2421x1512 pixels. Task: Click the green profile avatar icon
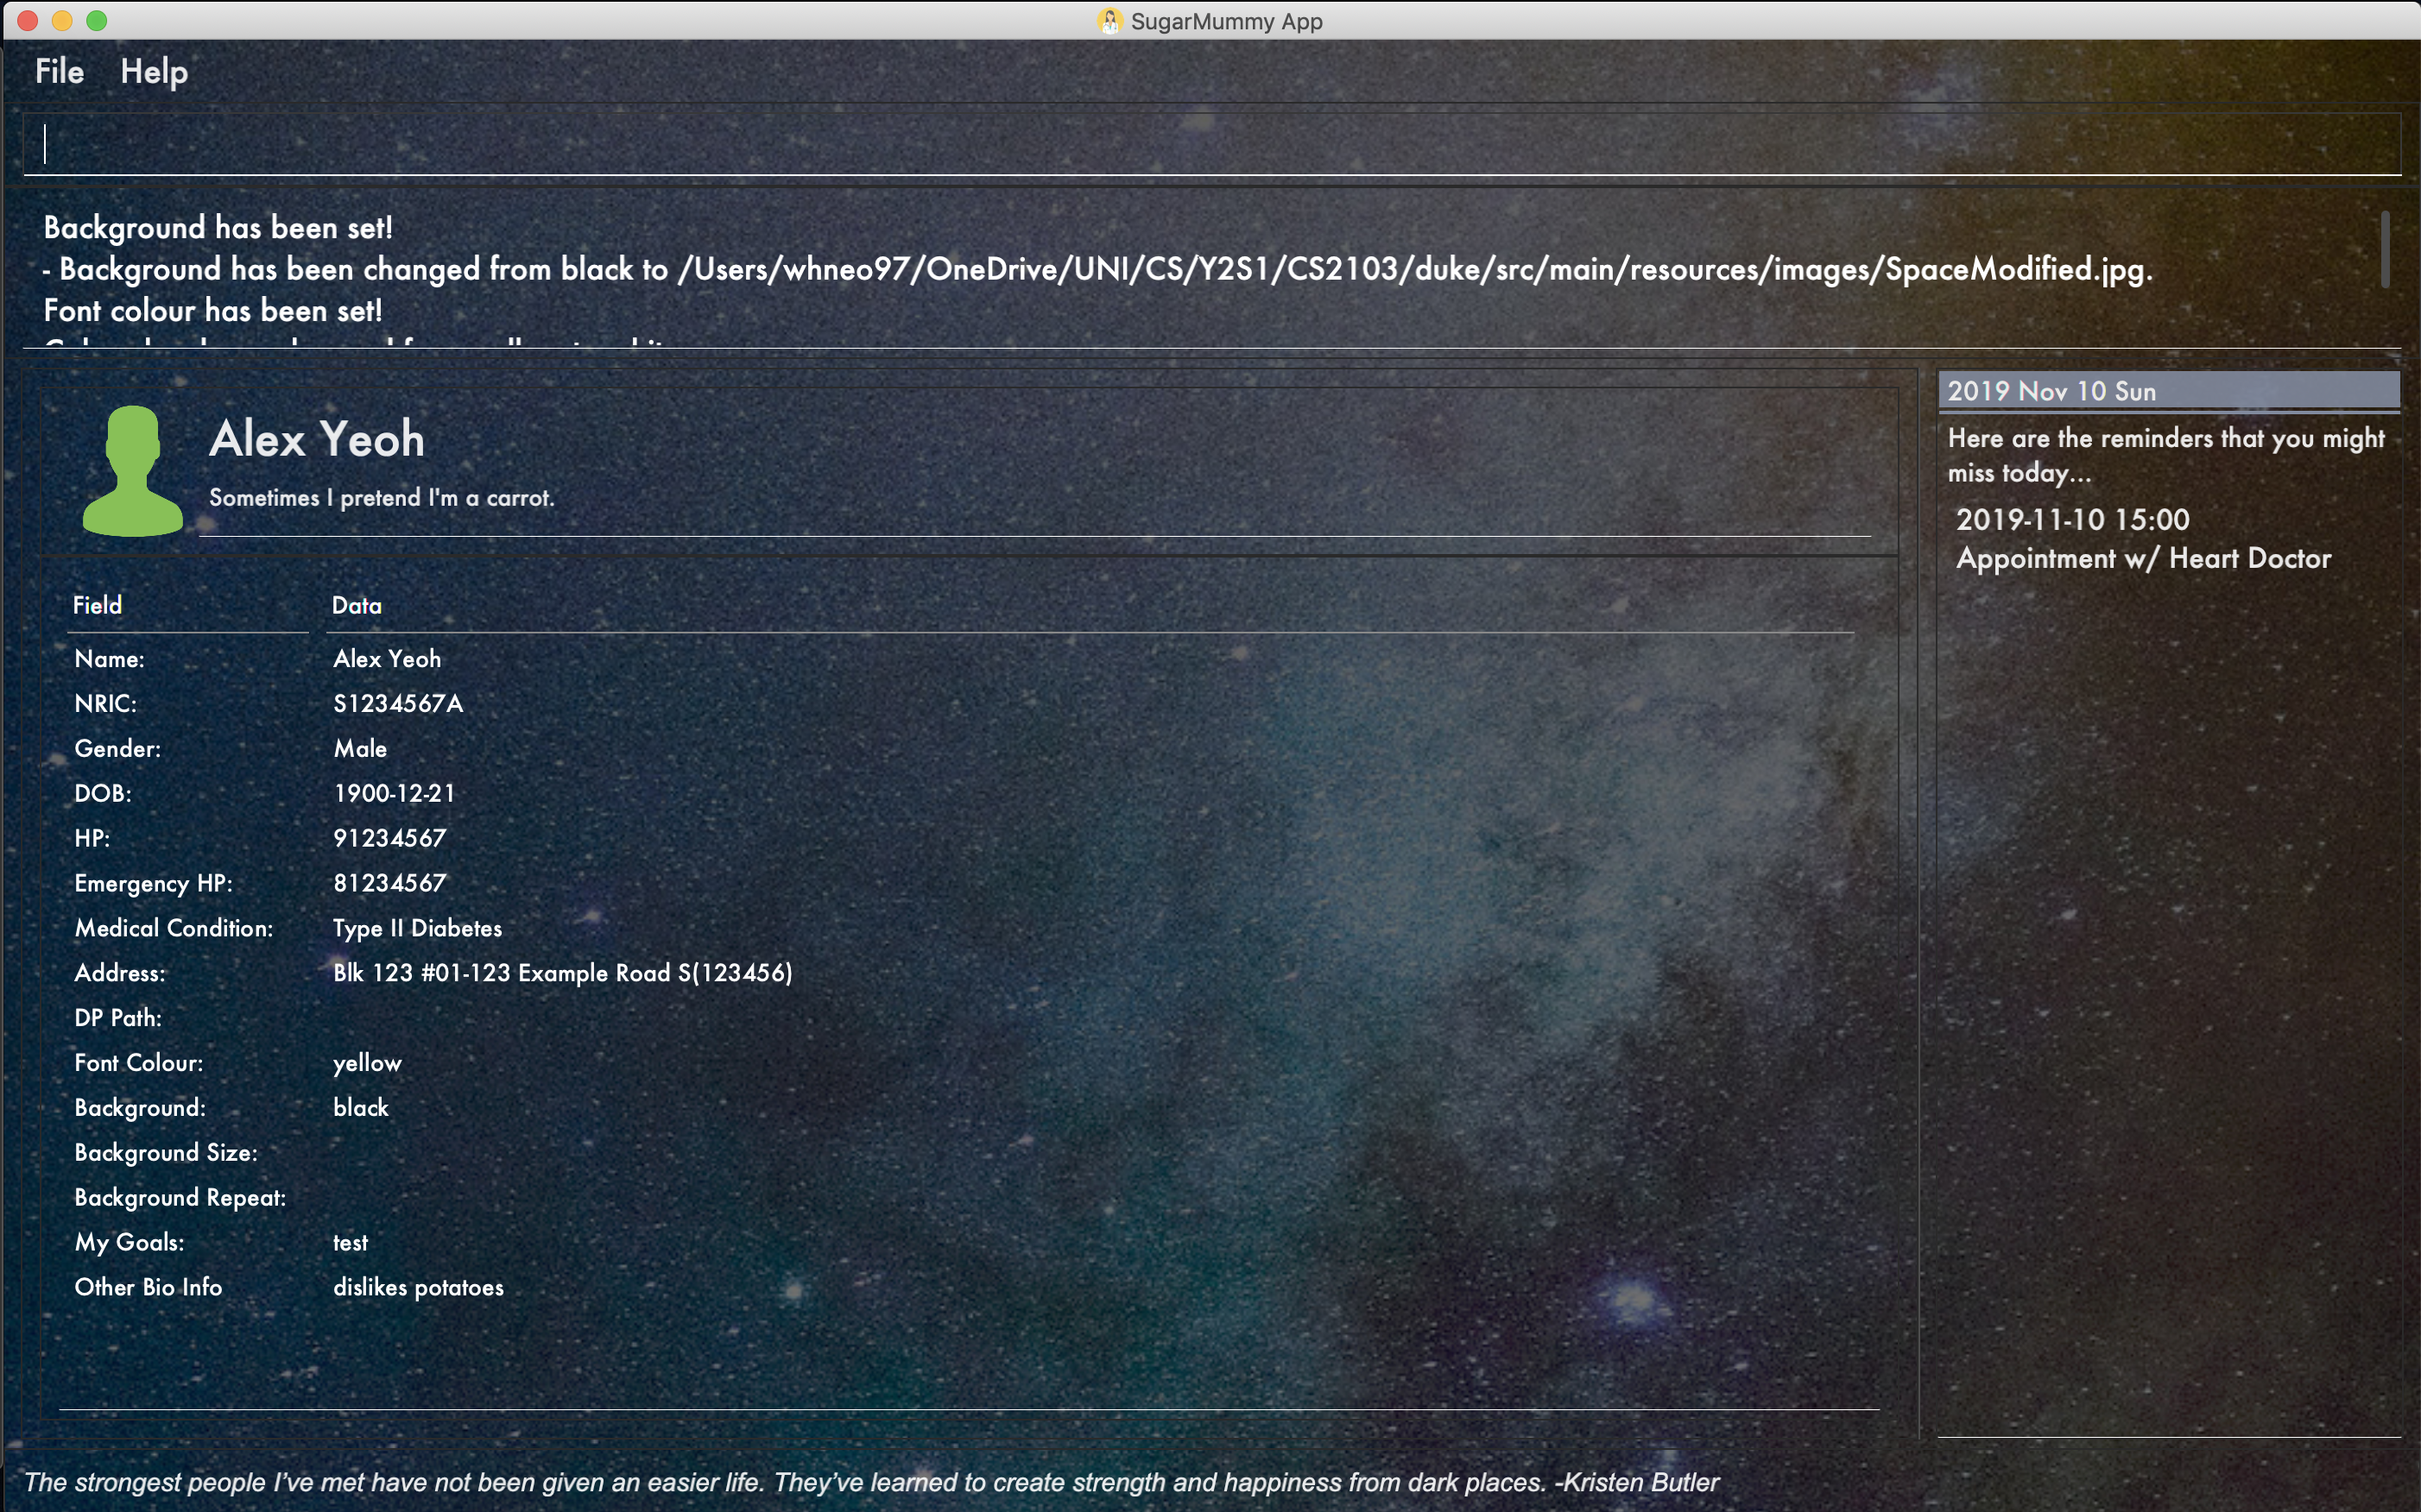tap(132, 470)
